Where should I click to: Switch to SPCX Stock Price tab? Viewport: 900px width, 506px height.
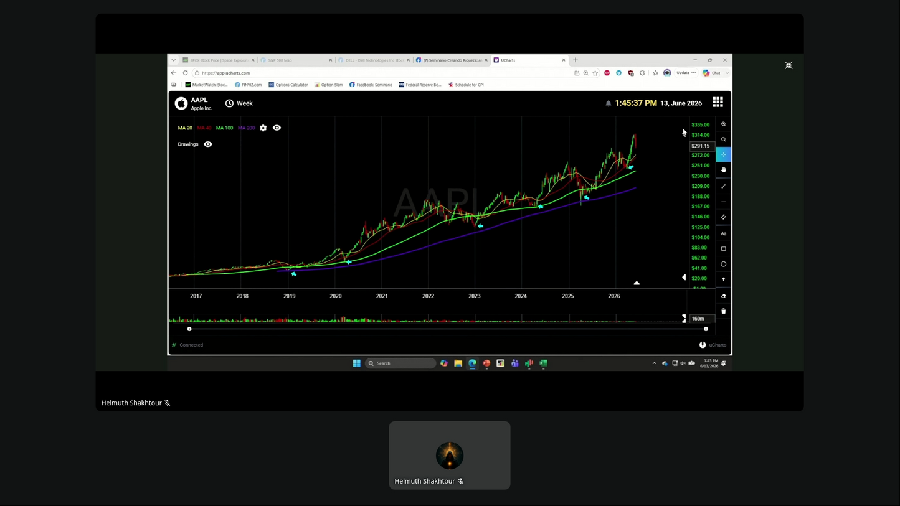pos(219,60)
